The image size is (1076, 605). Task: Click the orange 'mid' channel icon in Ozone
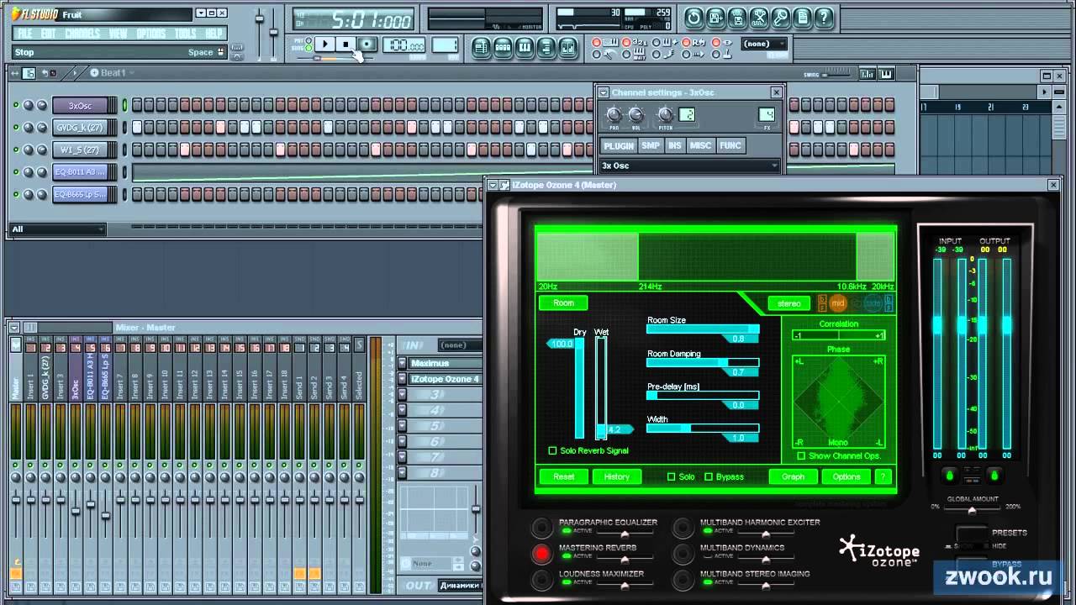(x=838, y=303)
